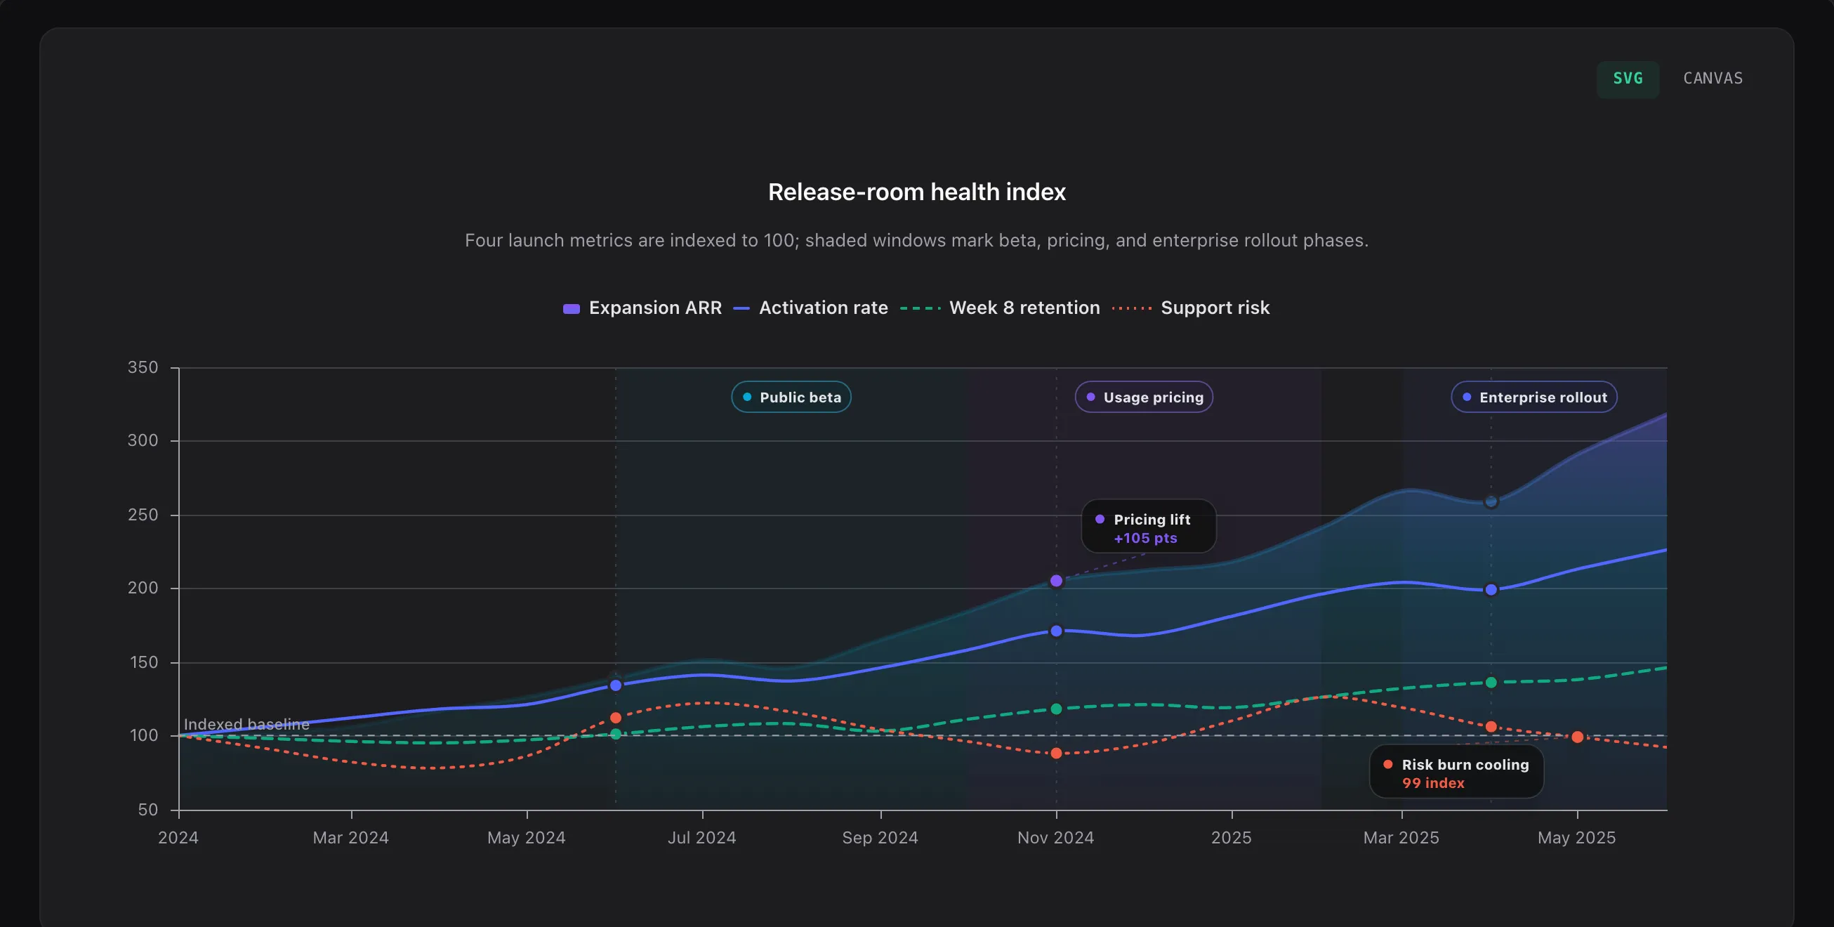Select red Support risk point at Enterprise rollout line
This screenshot has width=1834, height=927.
[1491, 727]
